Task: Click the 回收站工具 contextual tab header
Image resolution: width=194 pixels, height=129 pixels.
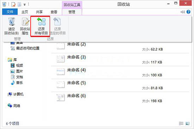Action: 72,5
